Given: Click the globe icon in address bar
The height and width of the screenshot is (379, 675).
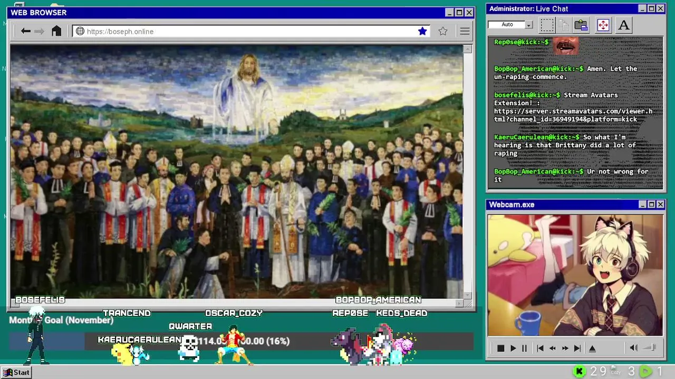Looking at the screenshot, I should tap(80, 31).
